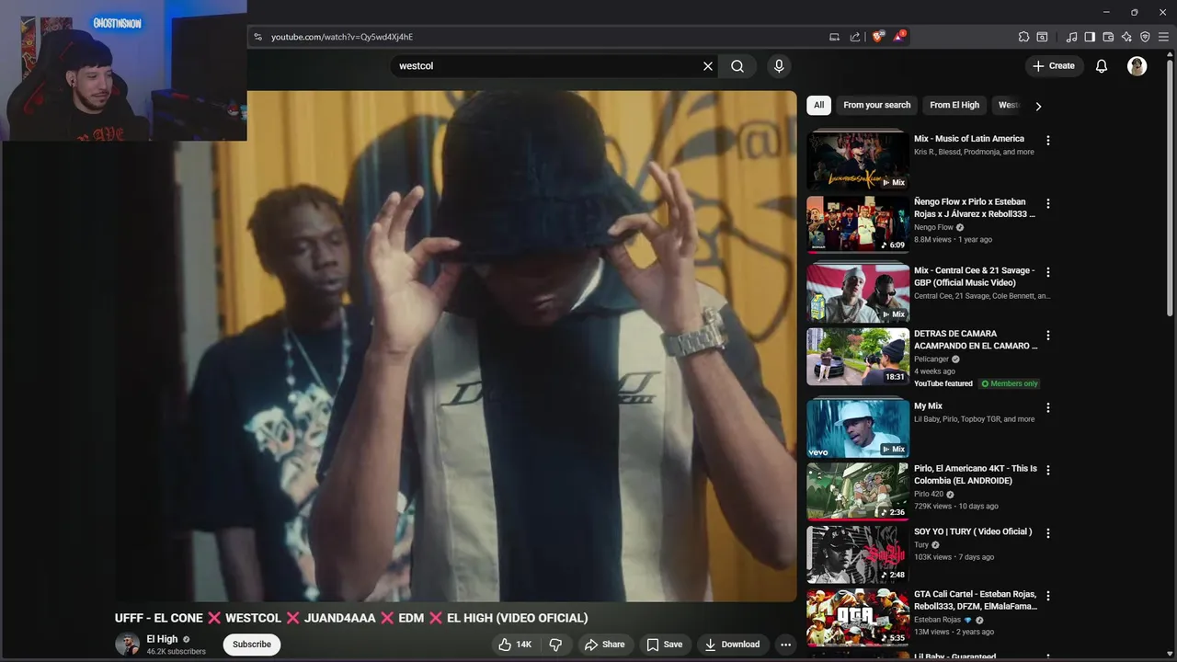This screenshot has height=662, width=1177.
Task: Dislike the video with thumbs down
Action: coord(555,645)
